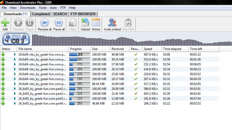
Task: Click resume-support checkmark of 144.8 KB/s row
Action: [x=136, y=69]
